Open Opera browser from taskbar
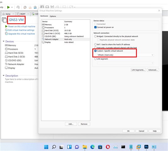The height and width of the screenshot is (151, 168). 108,147
